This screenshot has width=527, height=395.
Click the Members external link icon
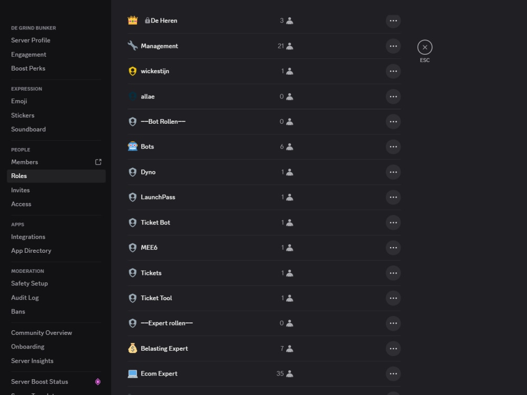pos(98,162)
